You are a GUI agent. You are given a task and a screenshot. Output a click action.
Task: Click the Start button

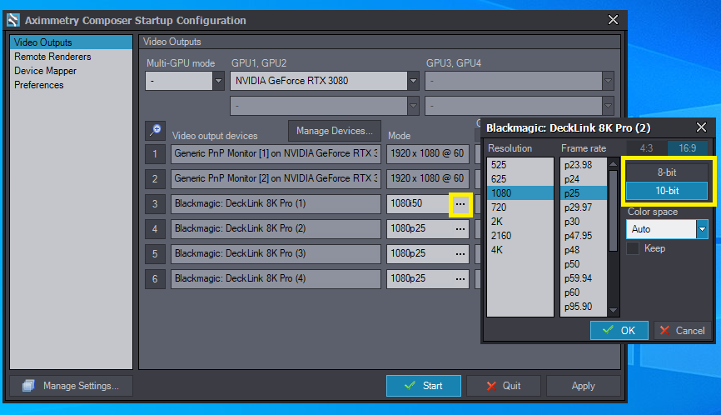coord(424,386)
